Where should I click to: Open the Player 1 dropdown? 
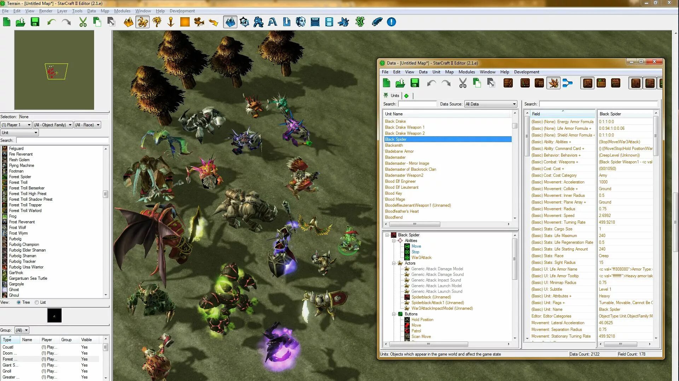point(16,125)
